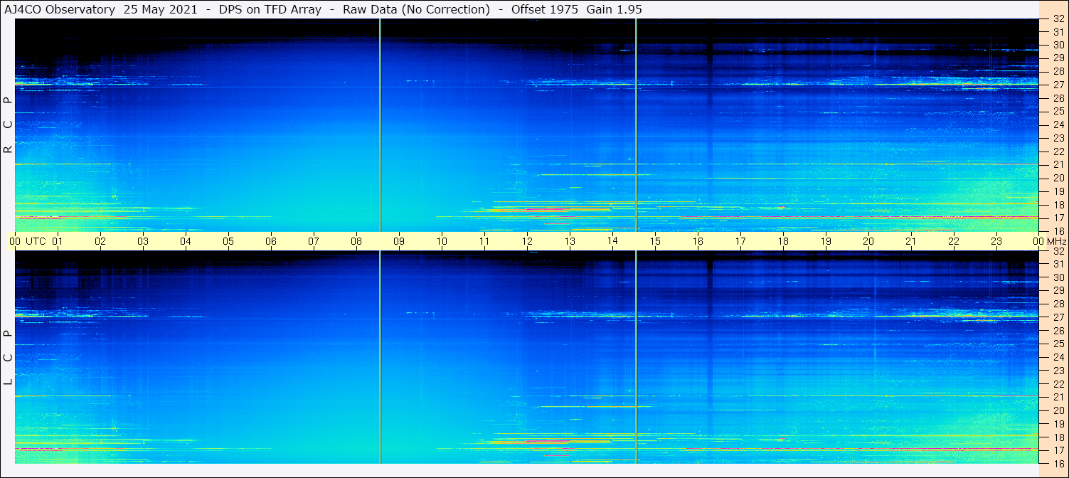Click the 16 MHz label on RCP scale
Viewport: 1069px width, 478px height.
click(x=1058, y=231)
